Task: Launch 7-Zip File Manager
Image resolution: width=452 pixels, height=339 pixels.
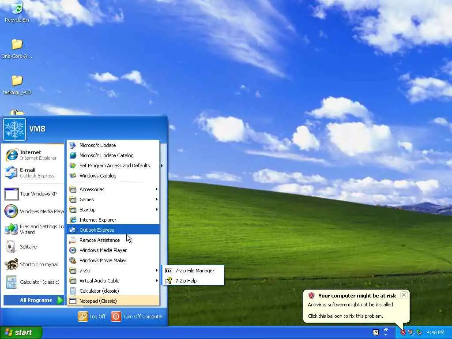Action: coord(193,271)
